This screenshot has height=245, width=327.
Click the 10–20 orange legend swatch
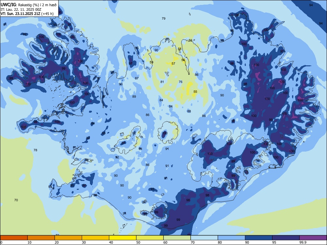click(x=41, y=238)
